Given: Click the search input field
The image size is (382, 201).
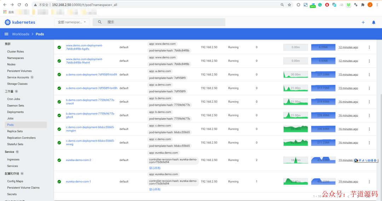Looking at the screenshot, I should [159, 22].
